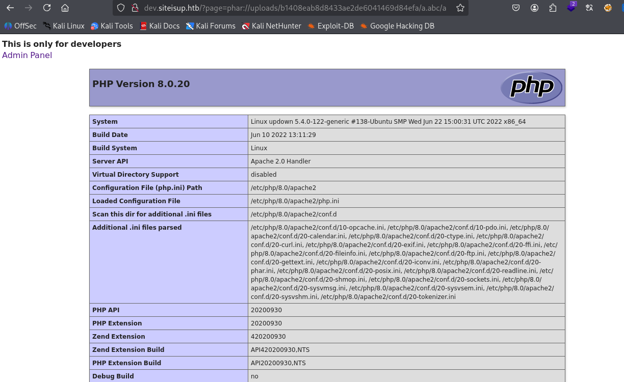Open the extensions puzzle icon
The image size is (624, 382).
(x=553, y=8)
